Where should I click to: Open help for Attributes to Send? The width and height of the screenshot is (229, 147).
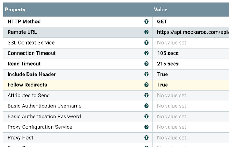[x=146, y=95]
